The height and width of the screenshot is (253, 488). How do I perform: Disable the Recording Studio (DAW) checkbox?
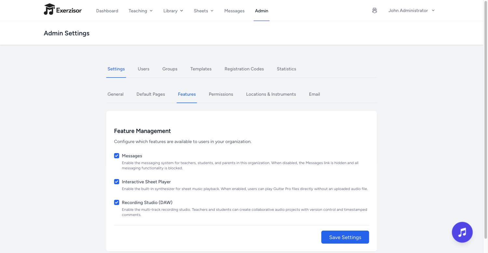click(x=116, y=202)
